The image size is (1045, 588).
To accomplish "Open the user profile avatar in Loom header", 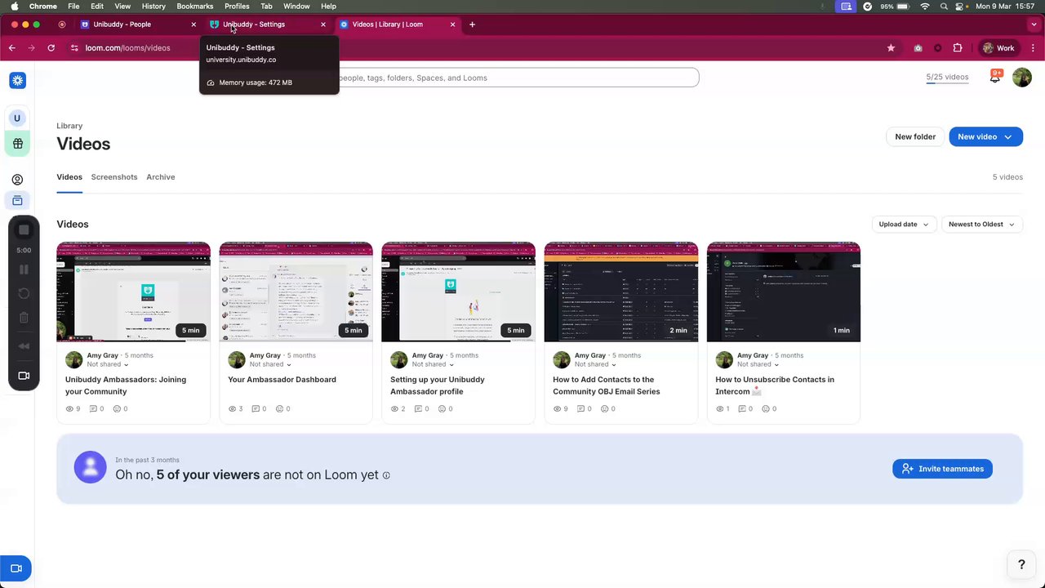I will point(1021,78).
